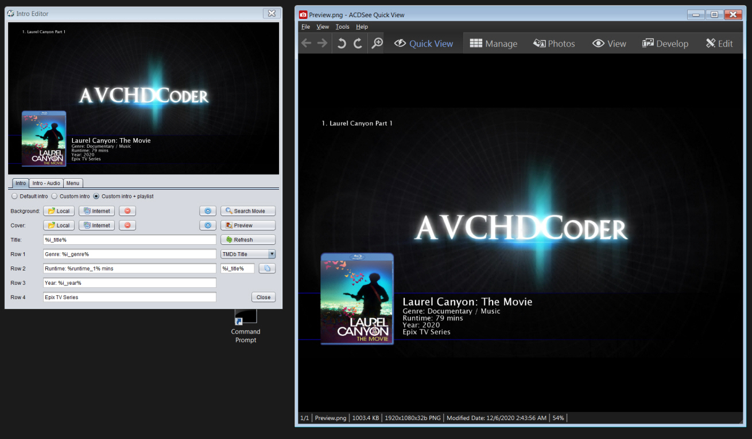Click the red remove button in the Background row
The height and width of the screenshot is (439, 752).
127,211
